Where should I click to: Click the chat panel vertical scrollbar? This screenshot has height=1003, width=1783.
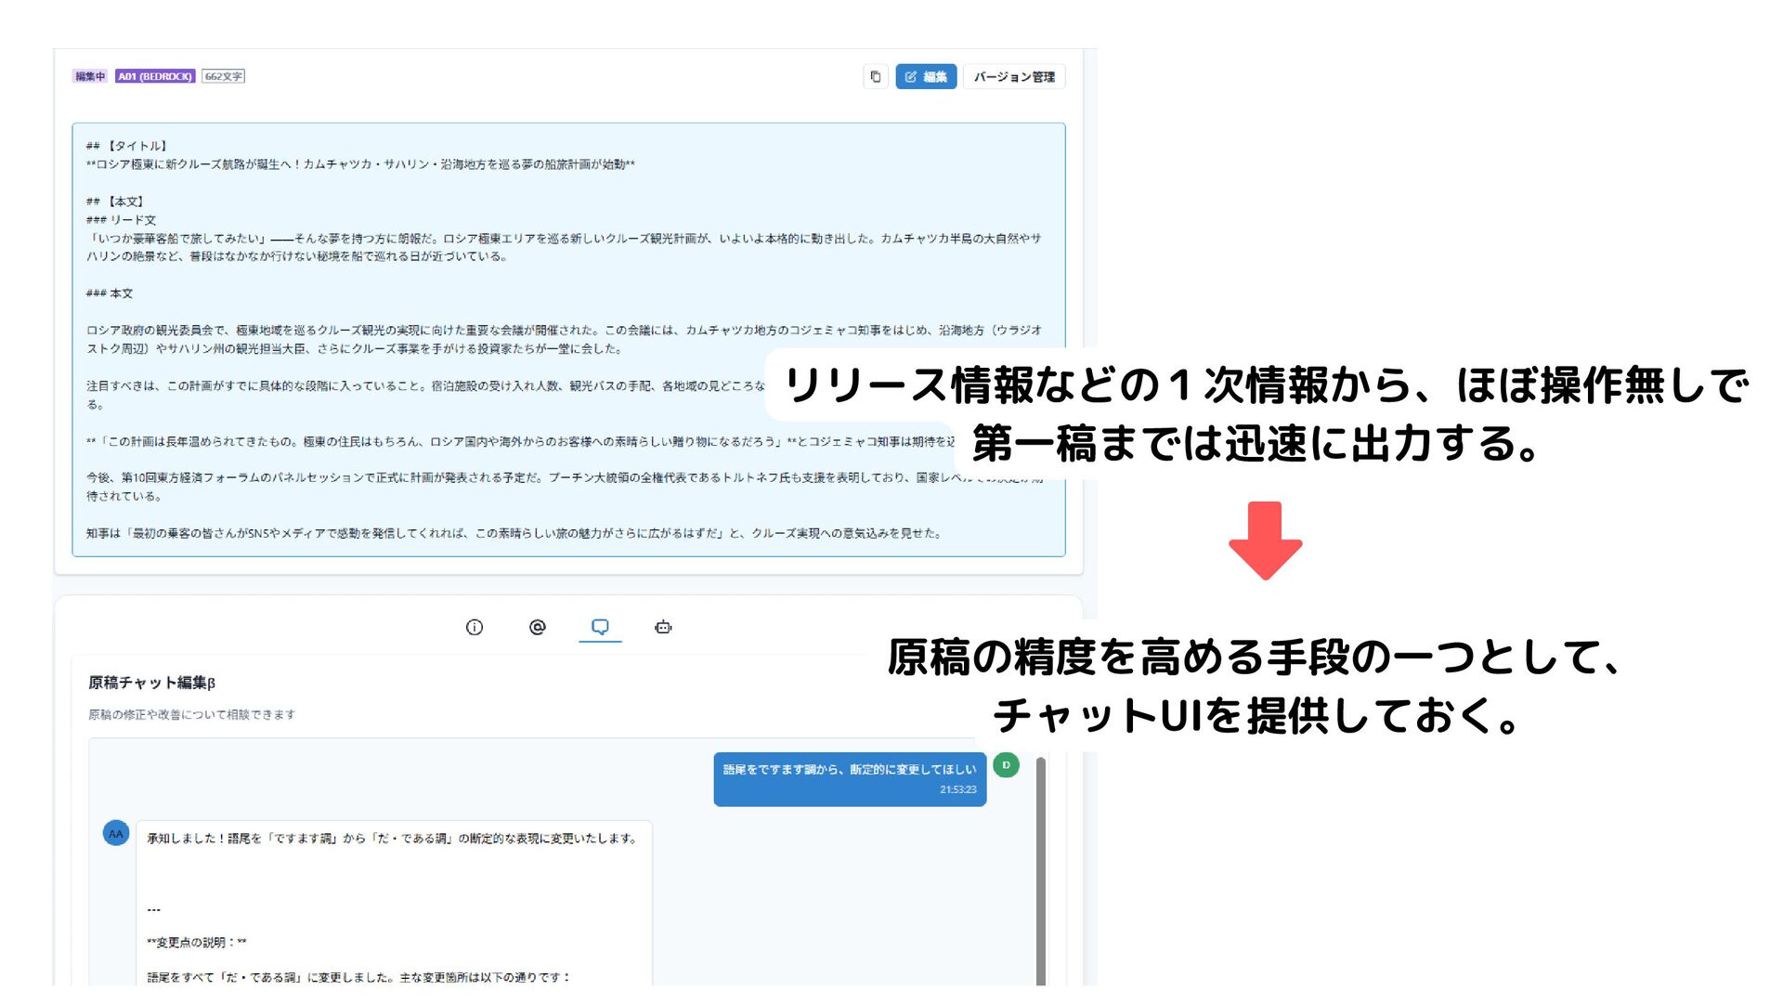[1041, 869]
